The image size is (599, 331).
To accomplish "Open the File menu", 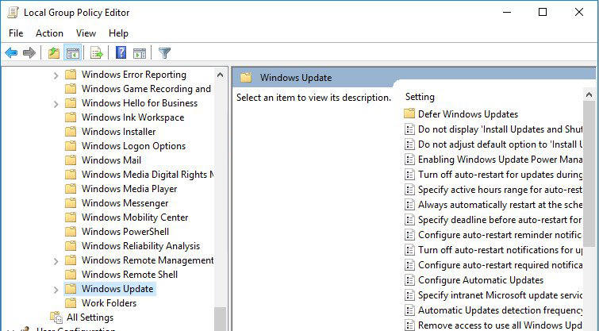I will pyautogui.click(x=16, y=33).
